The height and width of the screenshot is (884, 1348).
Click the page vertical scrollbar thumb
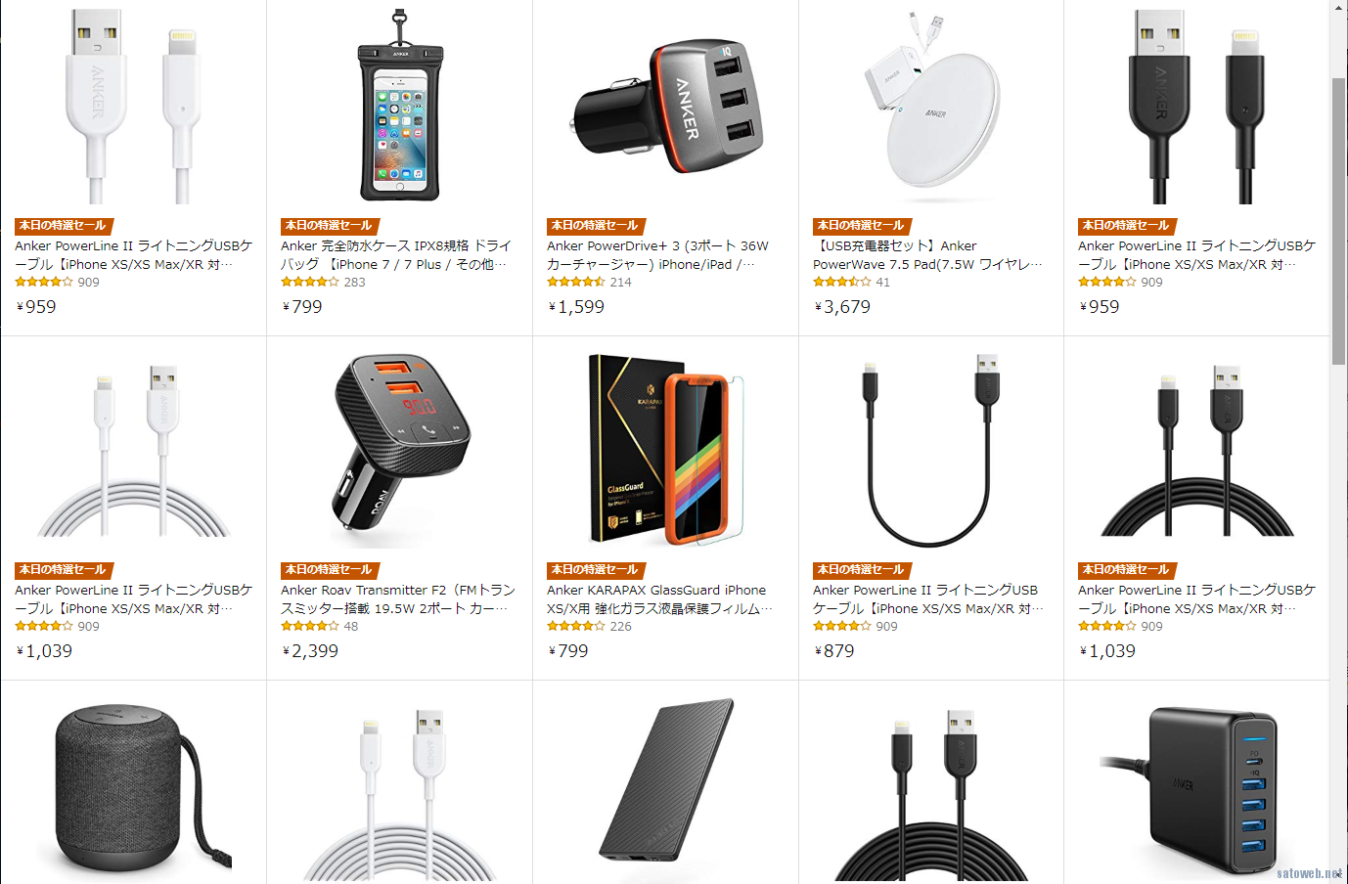(x=1338, y=221)
